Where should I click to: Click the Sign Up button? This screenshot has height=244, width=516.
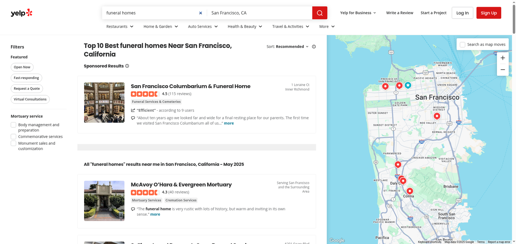tap(489, 13)
